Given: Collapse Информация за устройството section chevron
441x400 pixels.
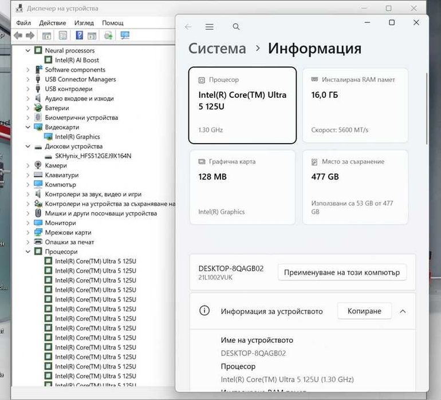Looking at the screenshot, I should click(403, 311).
